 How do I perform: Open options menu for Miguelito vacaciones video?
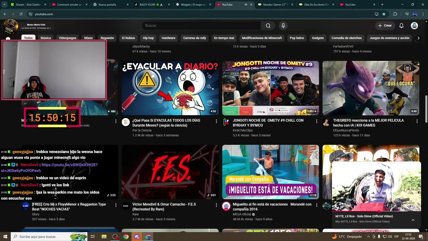point(317,205)
